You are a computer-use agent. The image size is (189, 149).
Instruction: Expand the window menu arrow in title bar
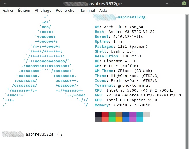[x=3, y=3]
